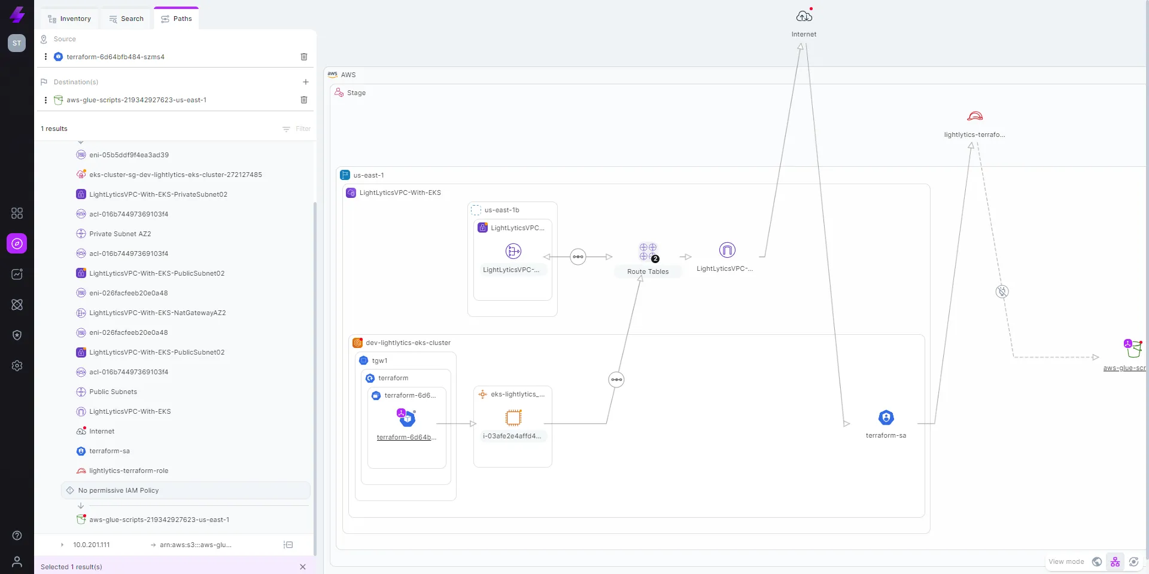
Task: Click the NAT gateway node in us-east-1b
Action: [513, 251]
